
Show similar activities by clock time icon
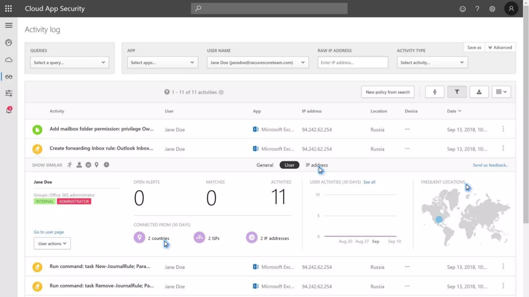[106, 165]
